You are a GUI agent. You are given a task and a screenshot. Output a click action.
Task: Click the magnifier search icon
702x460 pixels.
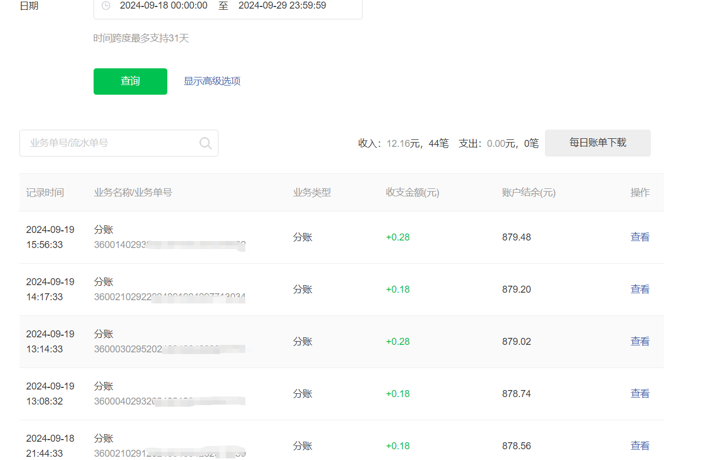point(205,143)
